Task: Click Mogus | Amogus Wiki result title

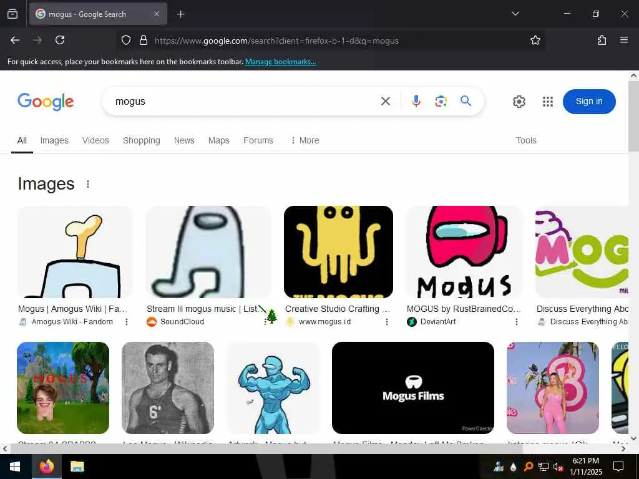Action: [x=72, y=309]
